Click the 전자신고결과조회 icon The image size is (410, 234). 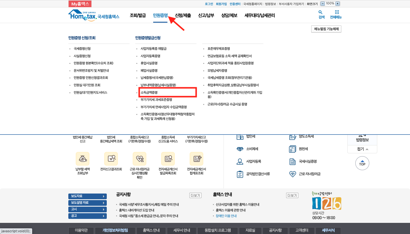(x=111, y=159)
